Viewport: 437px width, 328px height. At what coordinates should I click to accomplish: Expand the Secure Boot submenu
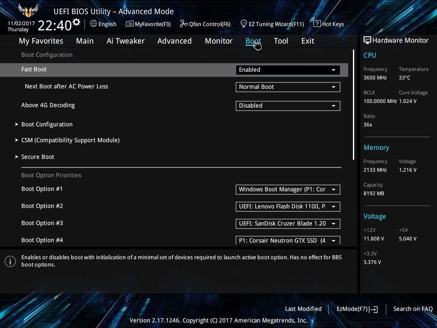coord(38,157)
